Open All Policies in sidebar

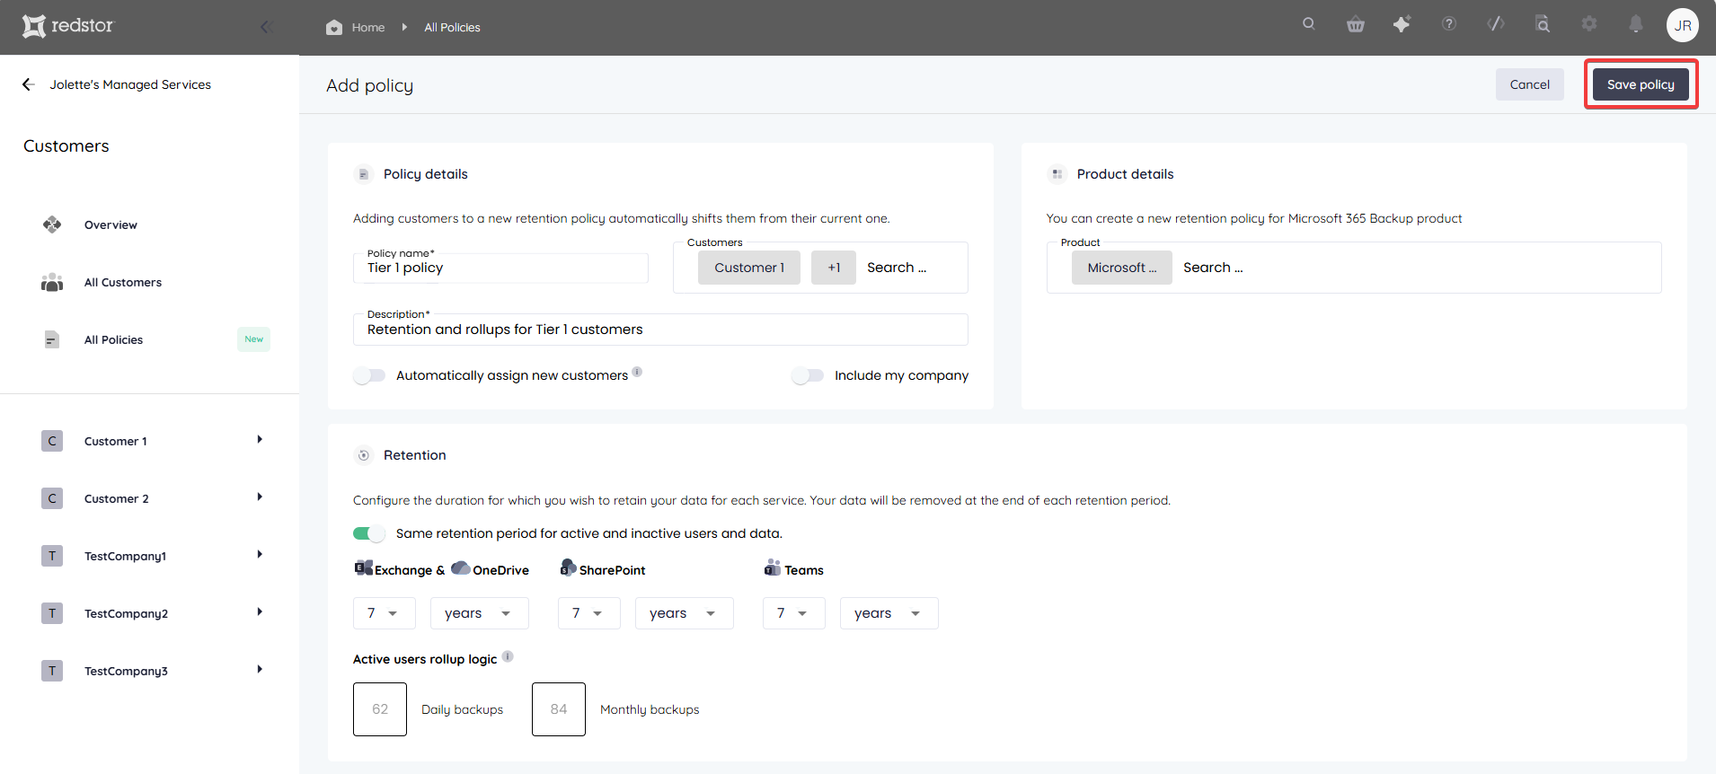click(113, 340)
